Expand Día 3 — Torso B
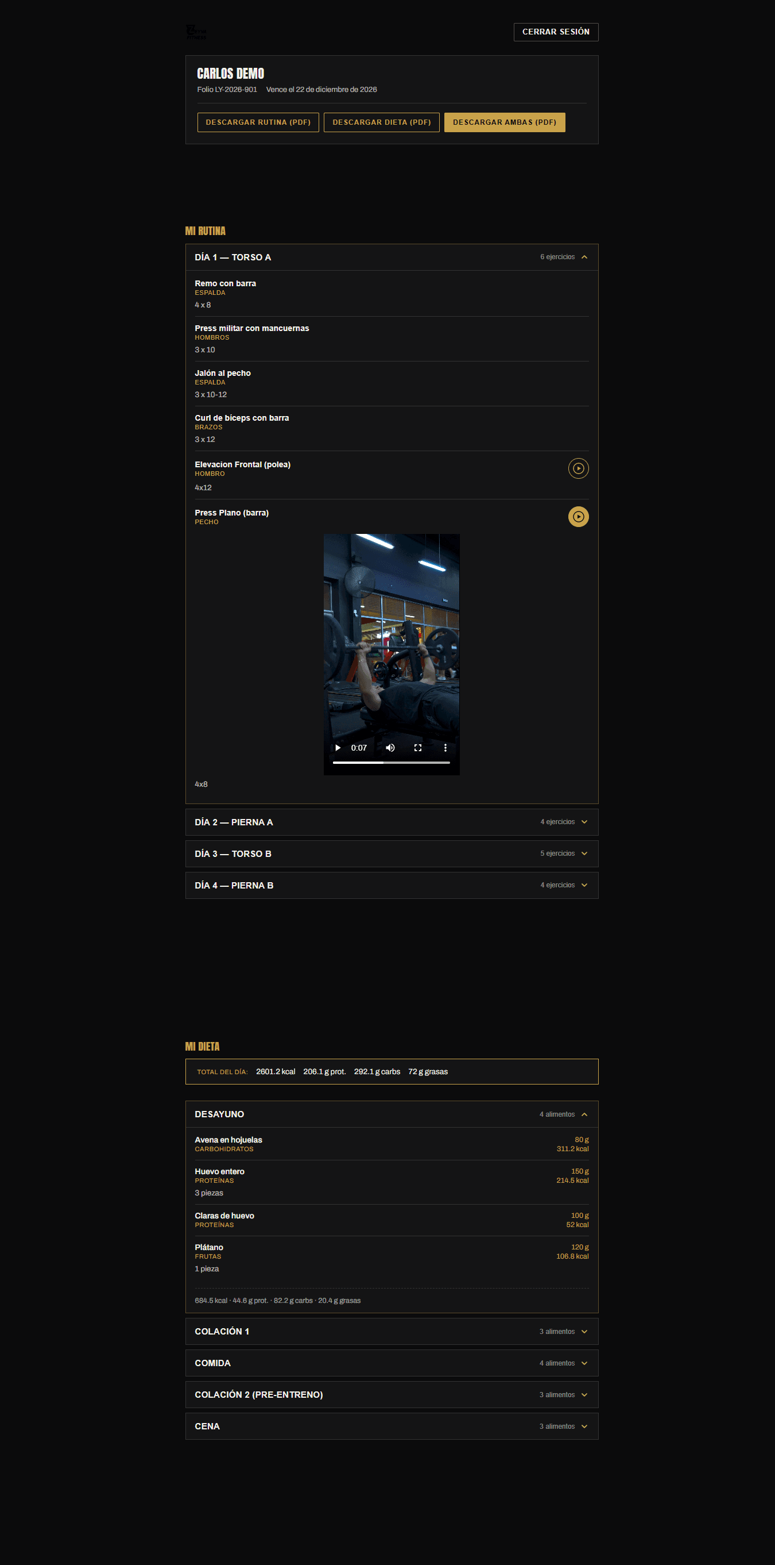Image resolution: width=775 pixels, height=1565 pixels. point(392,853)
